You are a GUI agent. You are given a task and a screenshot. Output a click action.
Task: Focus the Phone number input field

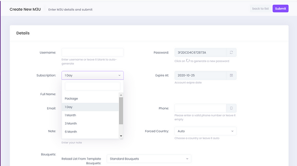pyautogui.click(x=200, y=108)
